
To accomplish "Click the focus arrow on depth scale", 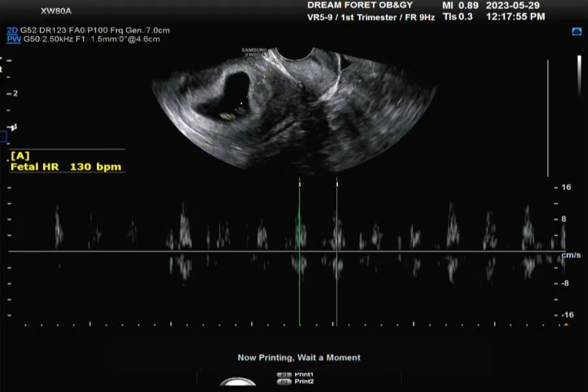I will pos(14,128).
